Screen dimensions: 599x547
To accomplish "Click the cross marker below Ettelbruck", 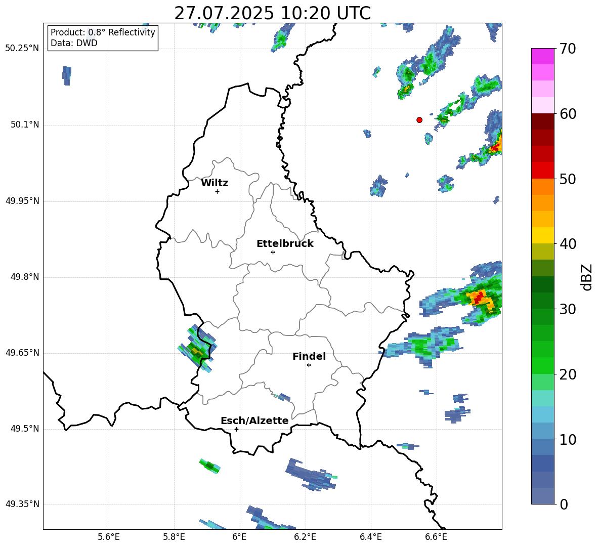I will pos(273,252).
